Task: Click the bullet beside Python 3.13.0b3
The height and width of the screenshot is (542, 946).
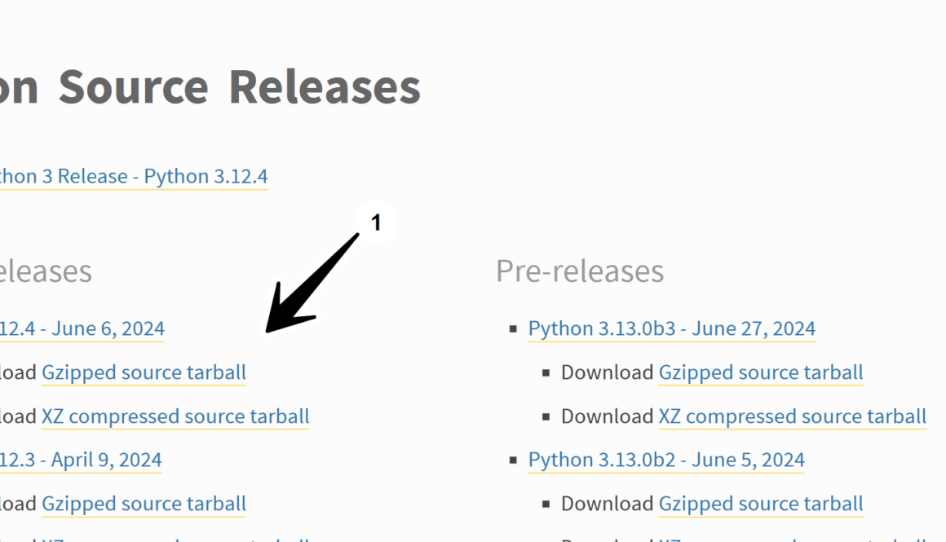Action: (x=513, y=329)
